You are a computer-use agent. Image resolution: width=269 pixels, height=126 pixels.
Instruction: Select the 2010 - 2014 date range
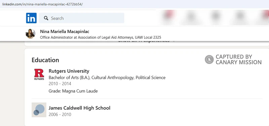point(60,84)
